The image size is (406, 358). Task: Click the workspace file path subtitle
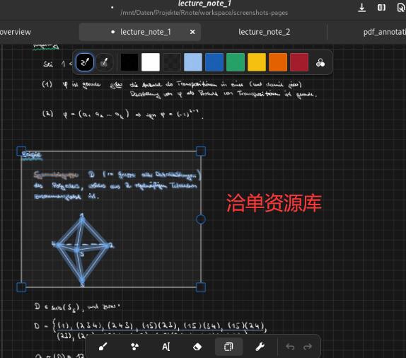[x=204, y=13]
